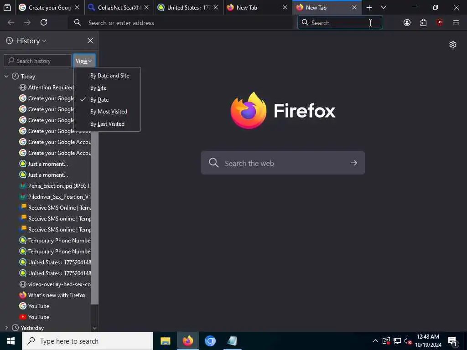467x350 pixels.
Task: Focus the Search or enter address bar
Action: pyautogui.click(x=181, y=23)
